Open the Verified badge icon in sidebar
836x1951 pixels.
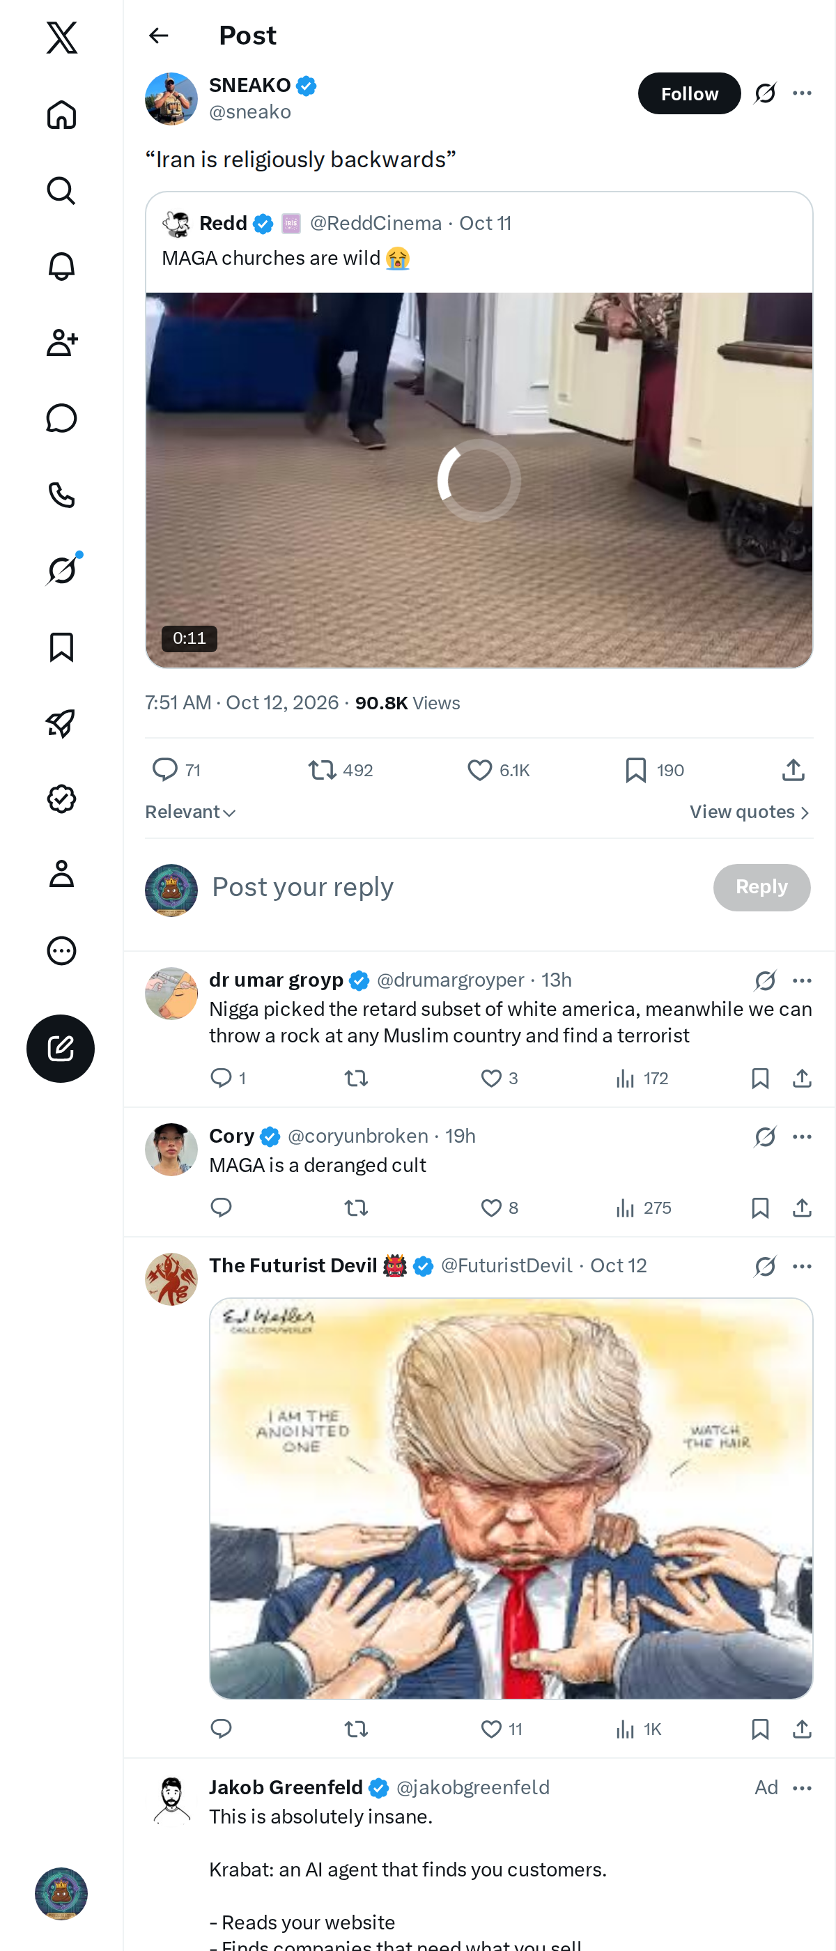61,799
